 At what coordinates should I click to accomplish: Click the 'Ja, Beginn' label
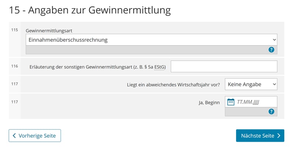tap(209, 103)
